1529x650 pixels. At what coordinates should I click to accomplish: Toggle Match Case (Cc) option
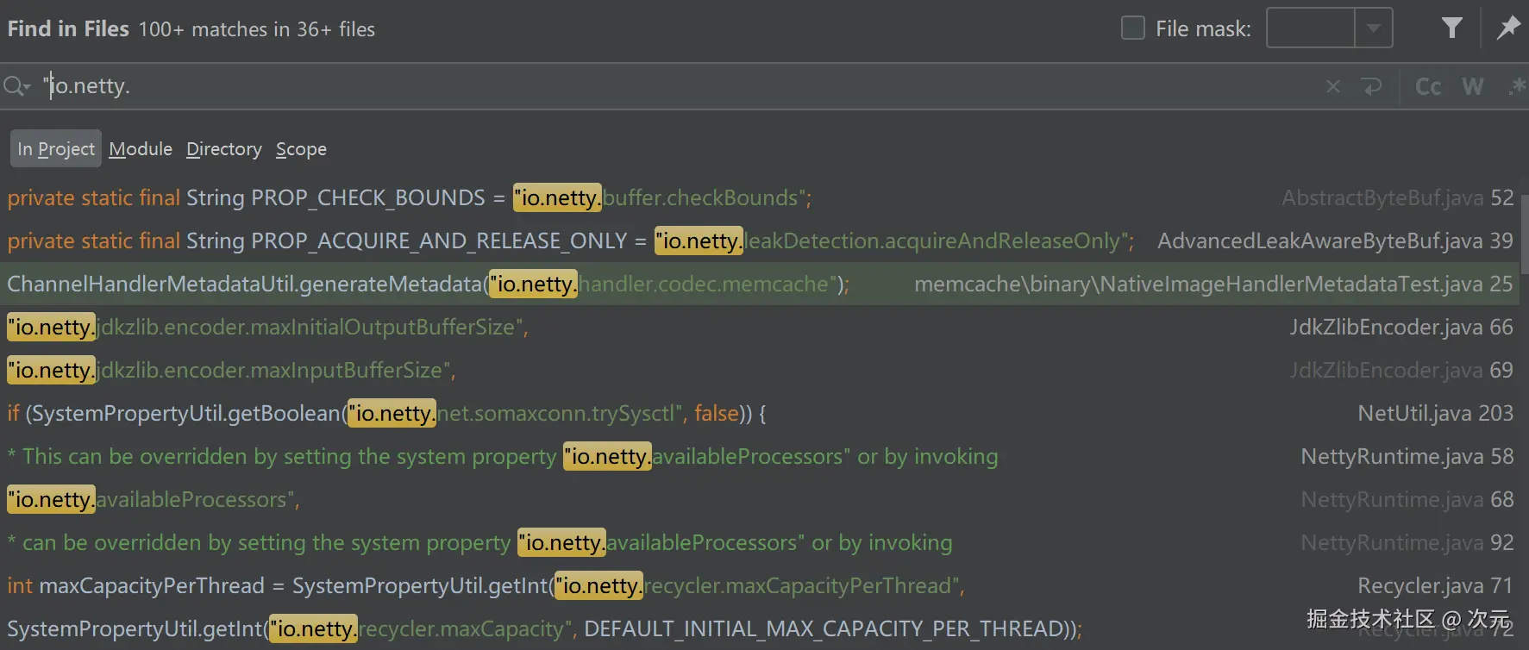coord(1428,86)
